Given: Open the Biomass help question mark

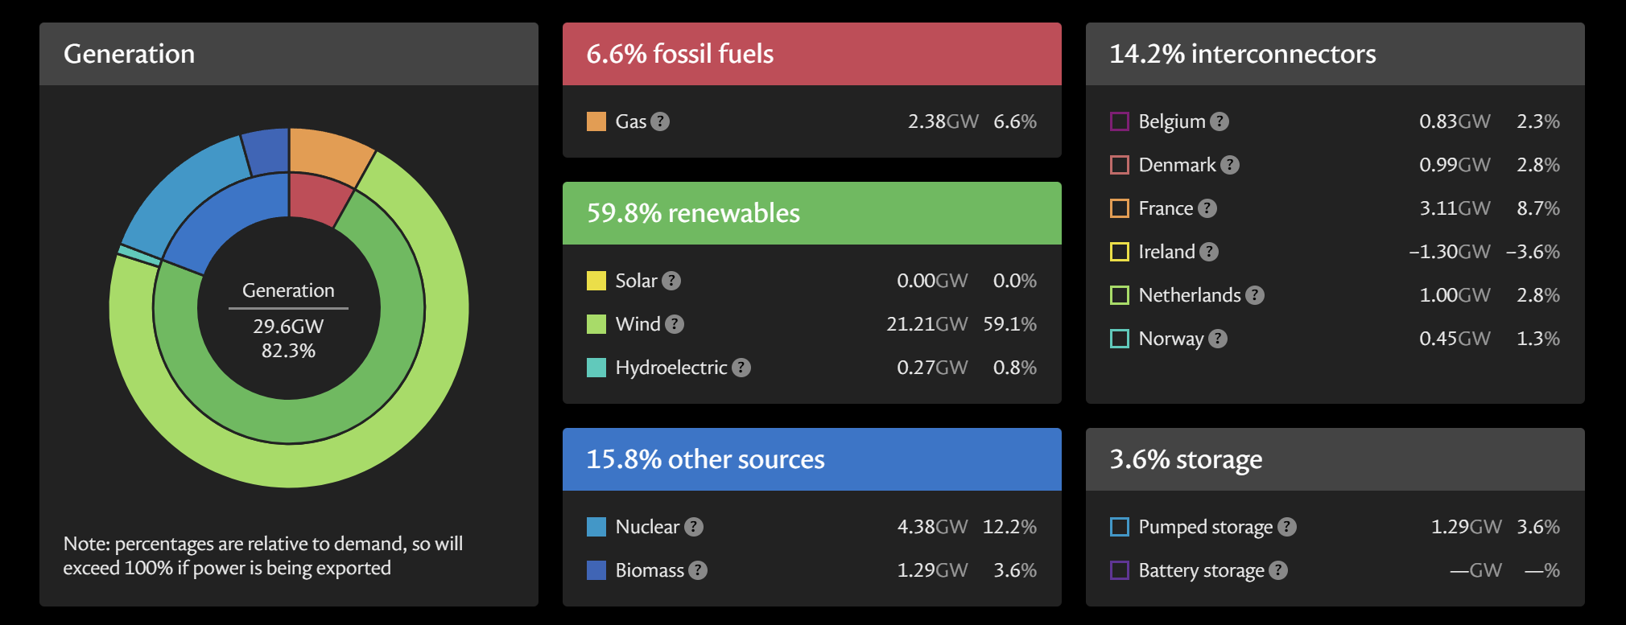Looking at the screenshot, I should tap(698, 570).
